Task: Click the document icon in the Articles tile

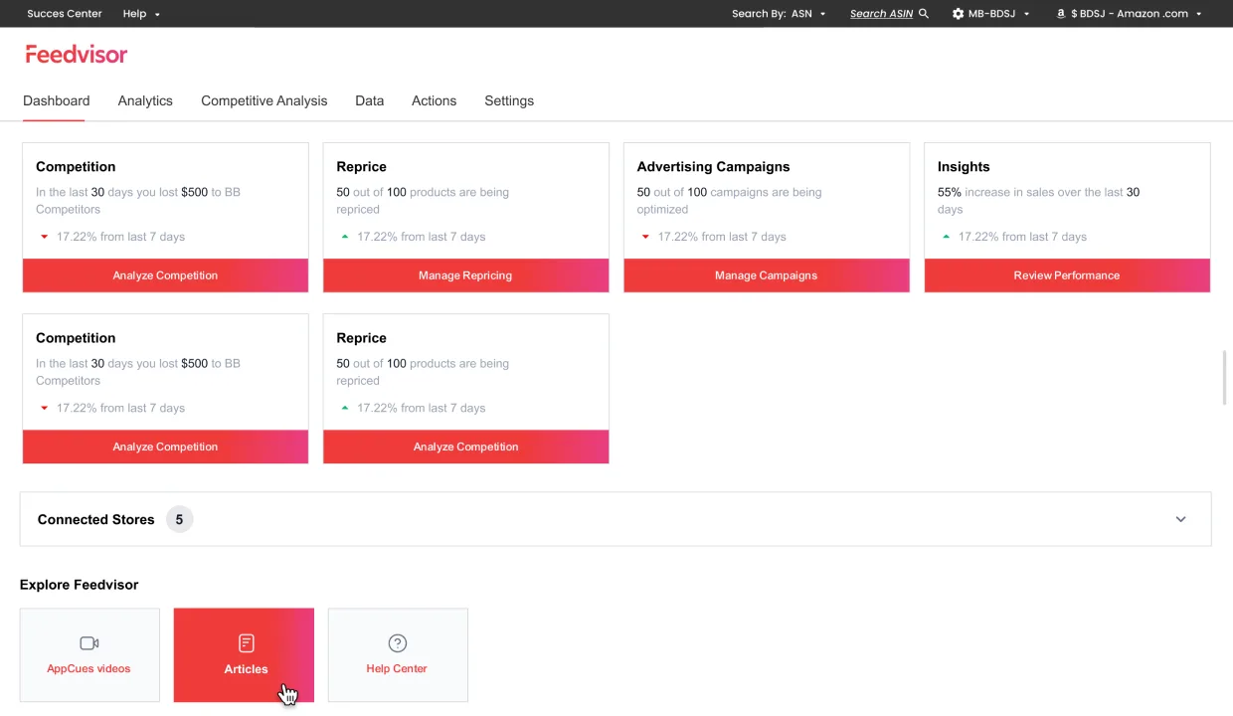Action: tap(247, 643)
